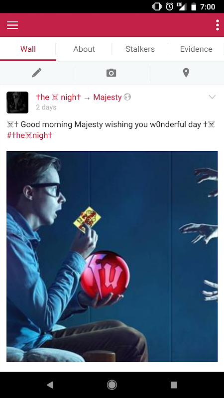Open the poster's dark avatar thumbnail

point(17,102)
